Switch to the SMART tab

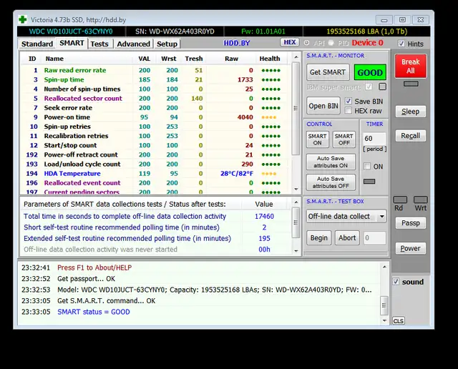tap(72, 43)
